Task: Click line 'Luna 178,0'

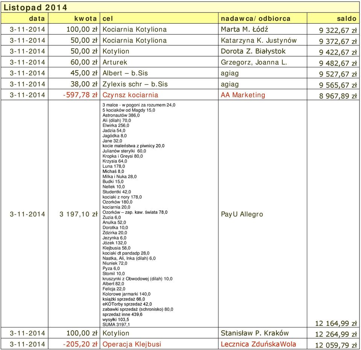Action: (114, 166)
